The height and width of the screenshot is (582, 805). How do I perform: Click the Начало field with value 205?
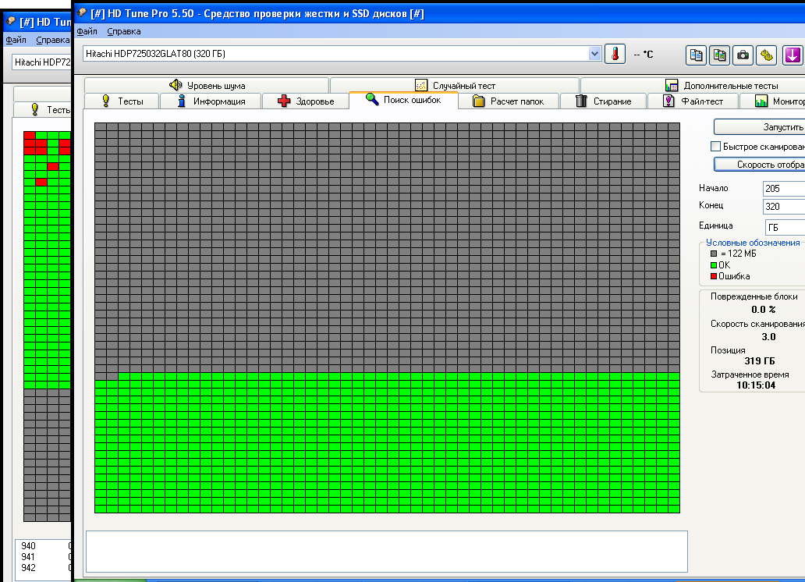(x=782, y=189)
